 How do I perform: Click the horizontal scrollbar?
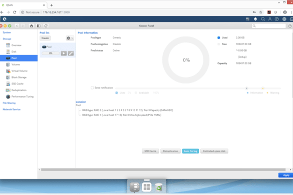tap(163, 169)
